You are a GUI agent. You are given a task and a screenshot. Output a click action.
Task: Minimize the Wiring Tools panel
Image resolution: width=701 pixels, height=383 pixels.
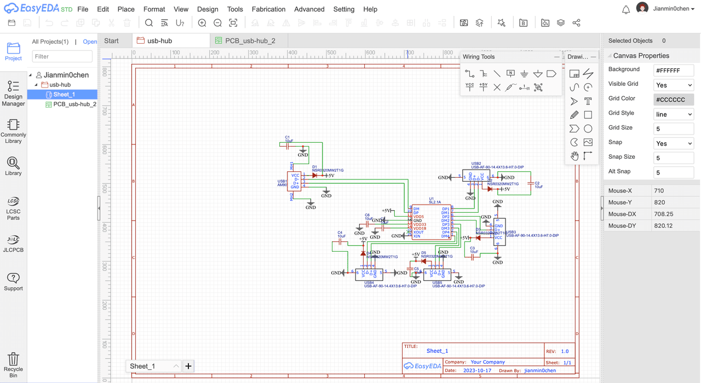click(x=557, y=57)
